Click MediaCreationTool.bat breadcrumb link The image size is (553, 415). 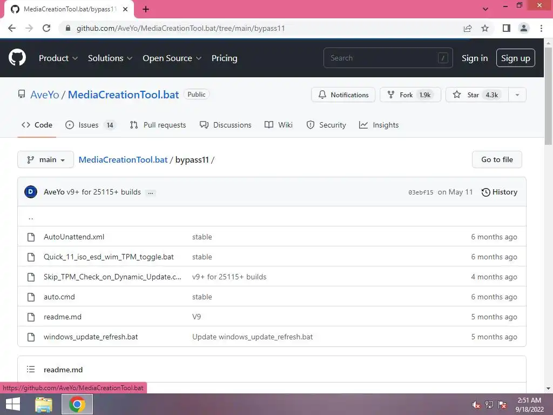pyautogui.click(x=123, y=159)
